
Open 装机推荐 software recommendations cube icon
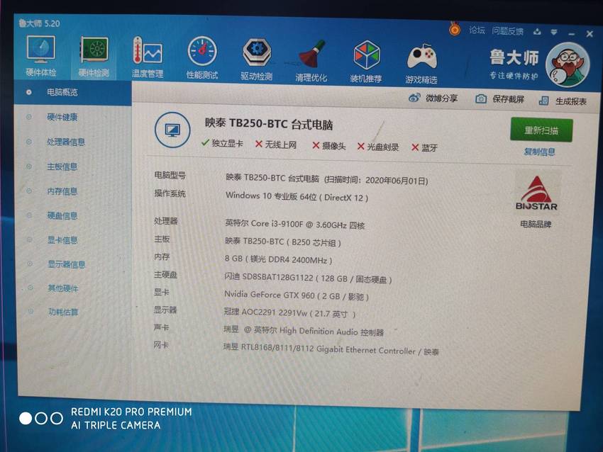click(366, 62)
